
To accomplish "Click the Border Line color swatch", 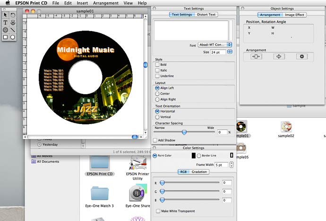I will point(232,156).
